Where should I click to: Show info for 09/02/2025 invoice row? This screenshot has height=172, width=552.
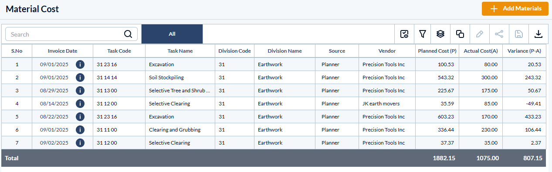80,143
